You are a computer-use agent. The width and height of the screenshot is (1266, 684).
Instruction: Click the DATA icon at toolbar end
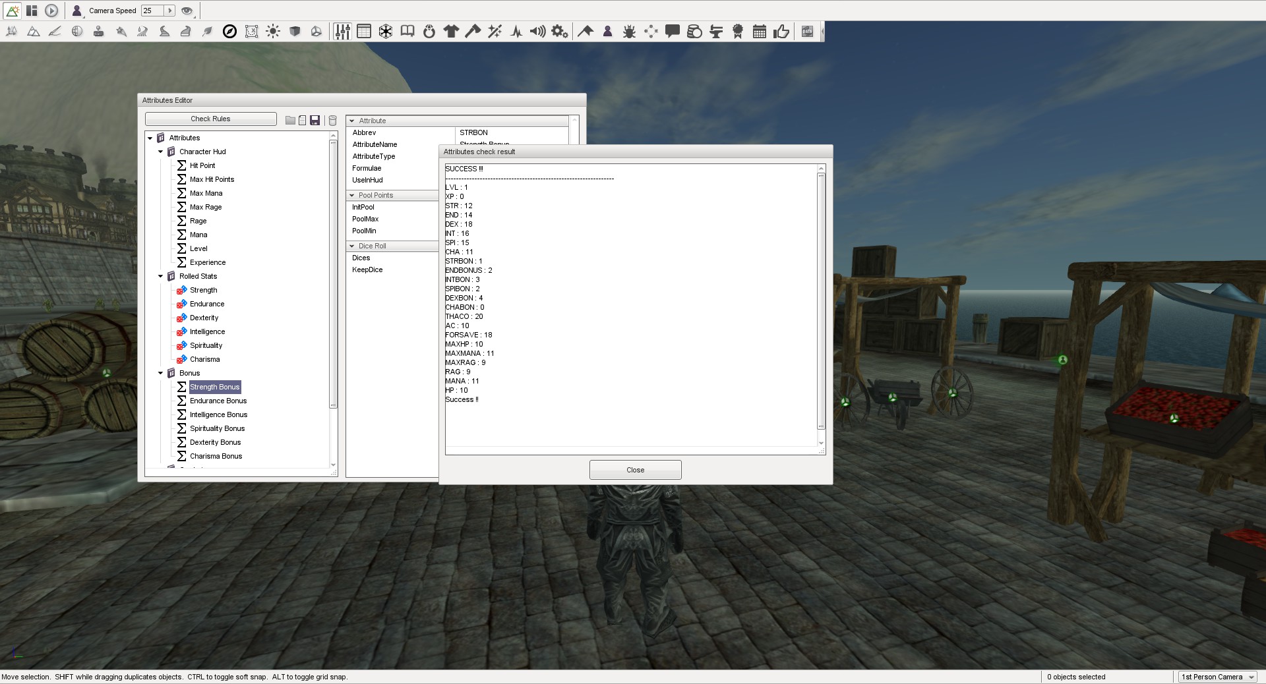(807, 31)
